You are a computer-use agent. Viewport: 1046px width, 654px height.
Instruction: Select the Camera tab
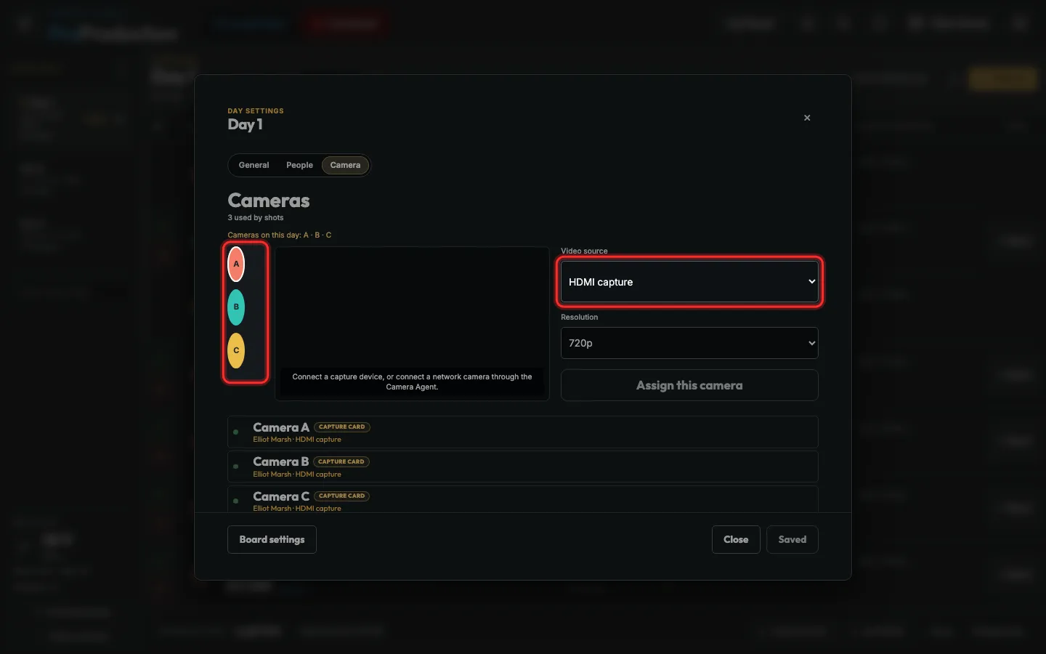click(345, 166)
